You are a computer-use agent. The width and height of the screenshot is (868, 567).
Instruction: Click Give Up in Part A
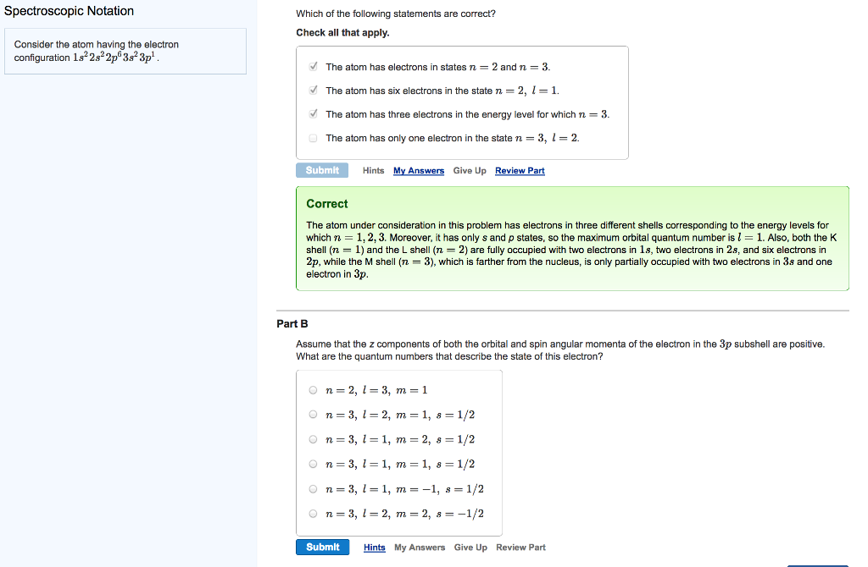coord(470,171)
